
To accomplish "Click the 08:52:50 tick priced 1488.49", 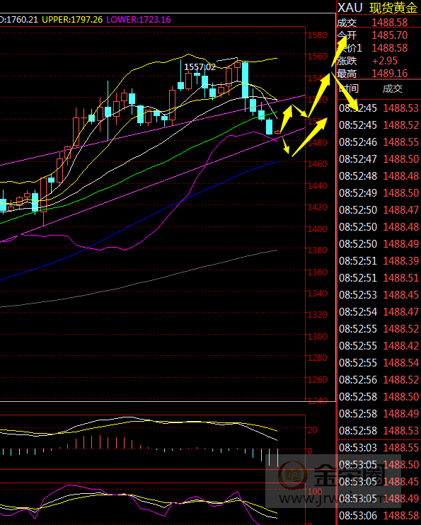I will tap(358, 243).
